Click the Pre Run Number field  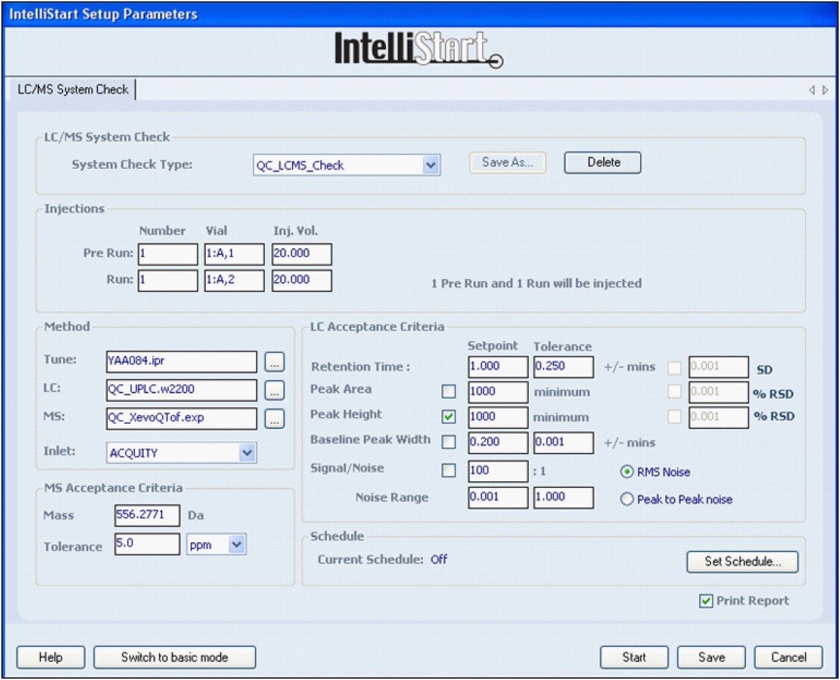pos(168,254)
